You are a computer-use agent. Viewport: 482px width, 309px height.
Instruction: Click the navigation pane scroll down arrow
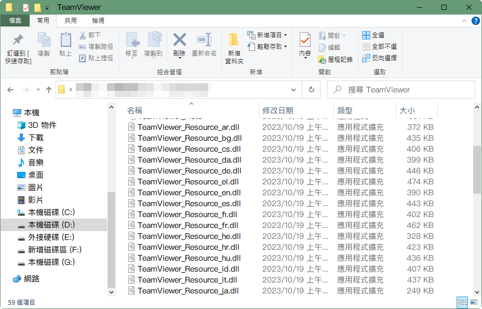tap(111, 292)
